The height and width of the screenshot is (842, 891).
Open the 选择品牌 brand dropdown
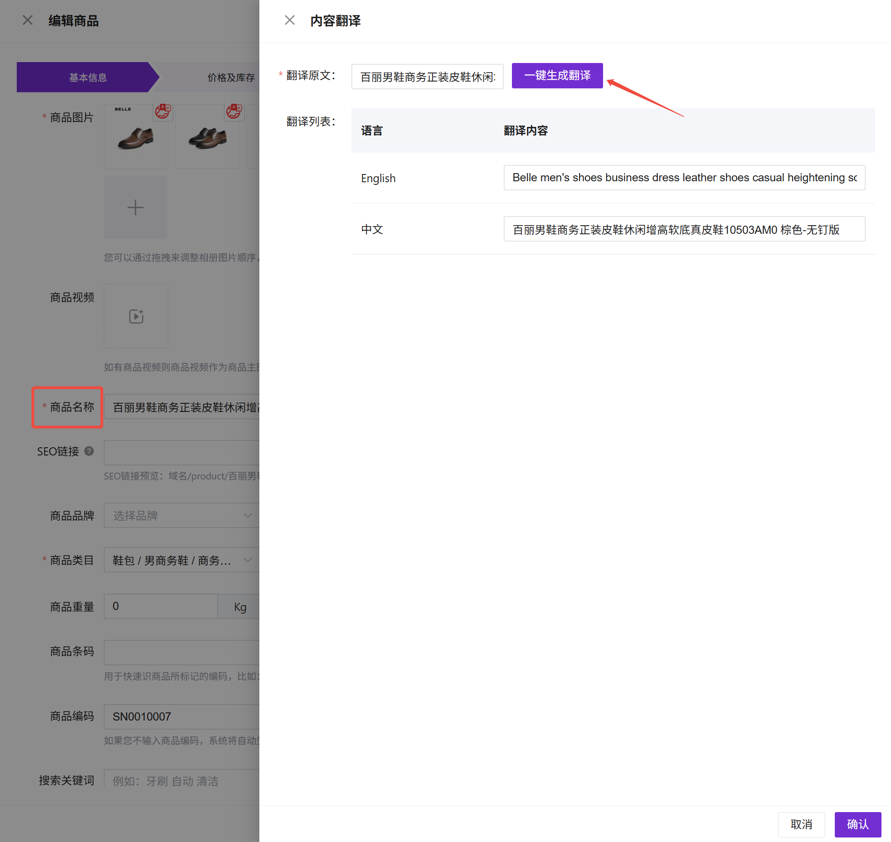point(181,515)
